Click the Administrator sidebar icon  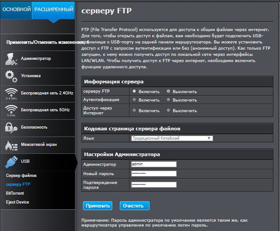point(11,59)
